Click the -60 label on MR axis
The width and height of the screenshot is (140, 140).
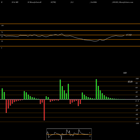click(x=137, y=115)
